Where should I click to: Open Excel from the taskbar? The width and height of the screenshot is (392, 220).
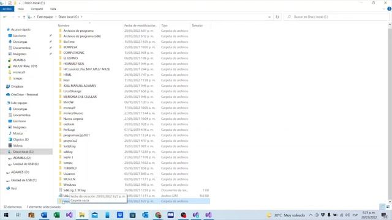(57, 215)
